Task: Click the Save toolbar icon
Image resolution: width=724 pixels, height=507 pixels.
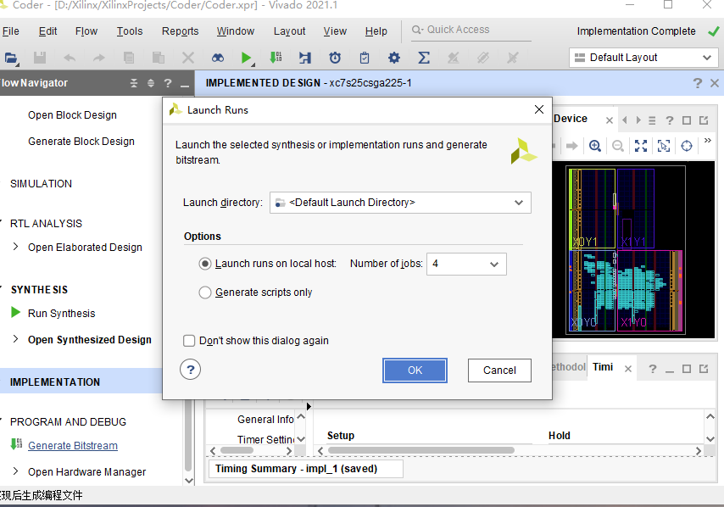Action: tap(40, 58)
